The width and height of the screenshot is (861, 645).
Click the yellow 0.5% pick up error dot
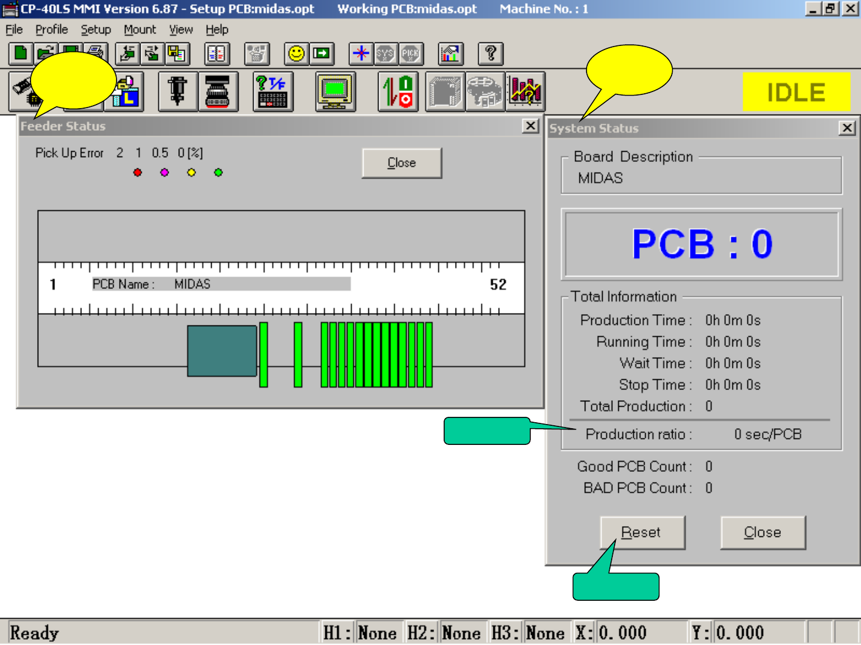click(x=191, y=173)
